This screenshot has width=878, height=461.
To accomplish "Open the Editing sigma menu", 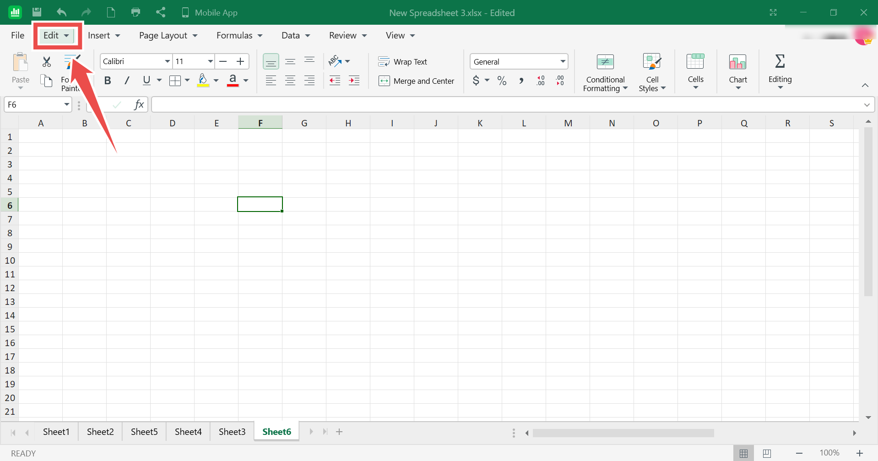I will point(780,71).
